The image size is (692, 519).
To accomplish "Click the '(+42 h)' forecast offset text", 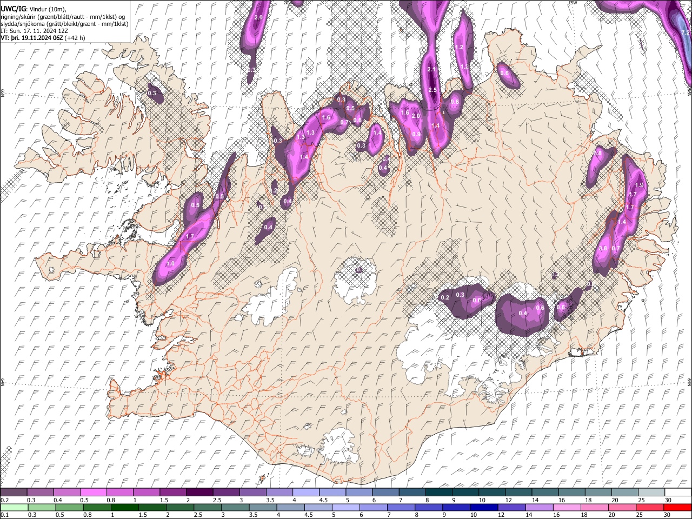I will (75, 38).
